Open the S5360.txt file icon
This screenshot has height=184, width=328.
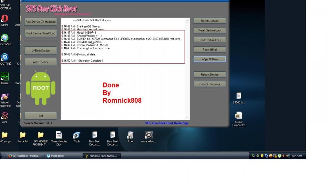coord(239,98)
